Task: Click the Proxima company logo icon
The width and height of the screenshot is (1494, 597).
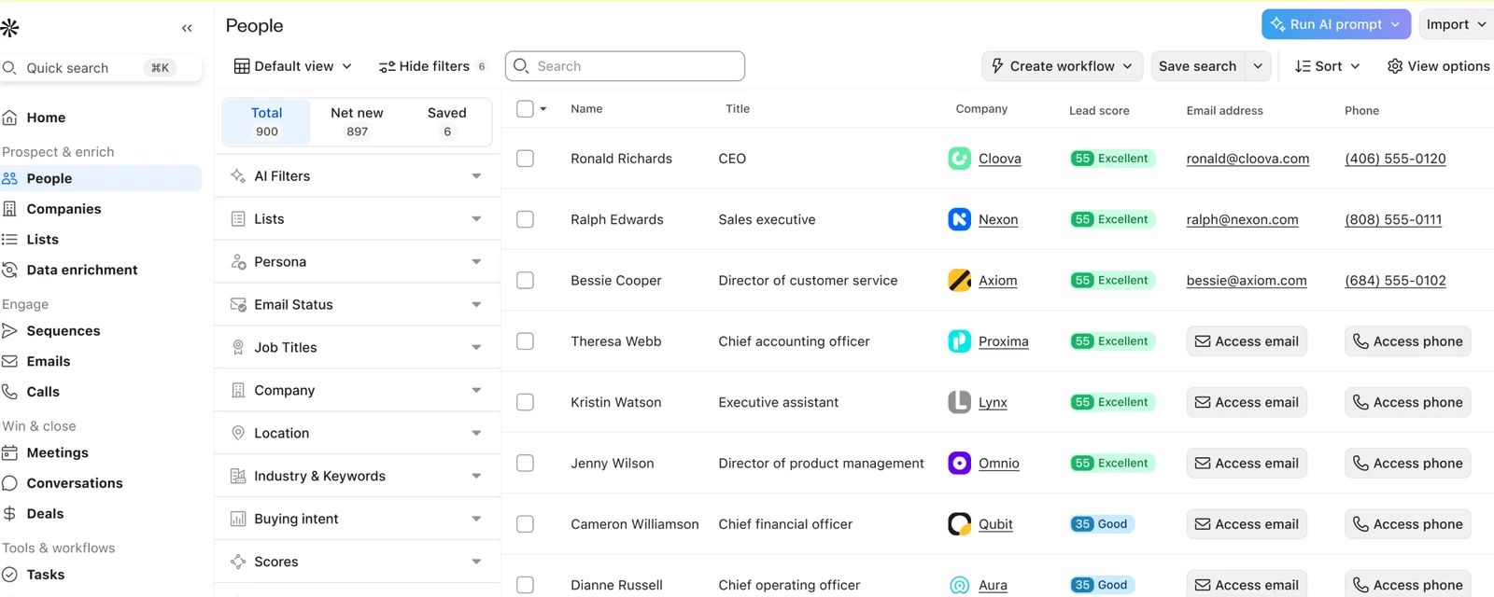Action: click(959, 341)
